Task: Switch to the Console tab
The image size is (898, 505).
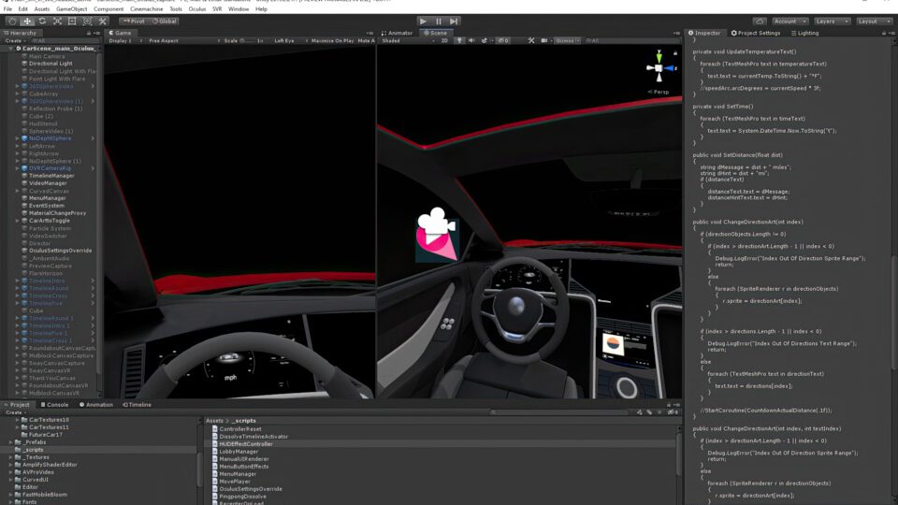Action: (x=54, y=404)
